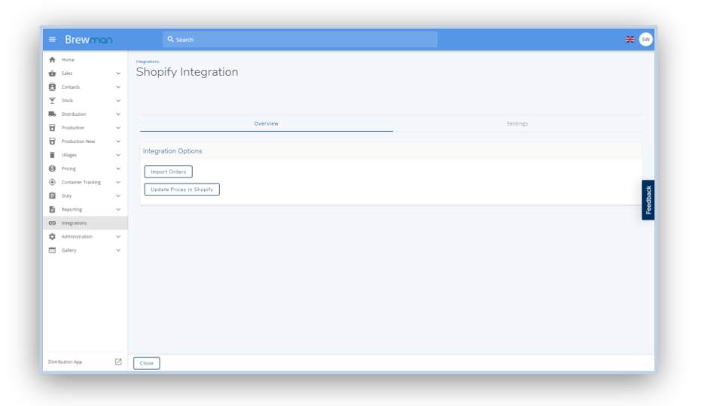Follow the Integrations breadcrumb link

[148, 61]
